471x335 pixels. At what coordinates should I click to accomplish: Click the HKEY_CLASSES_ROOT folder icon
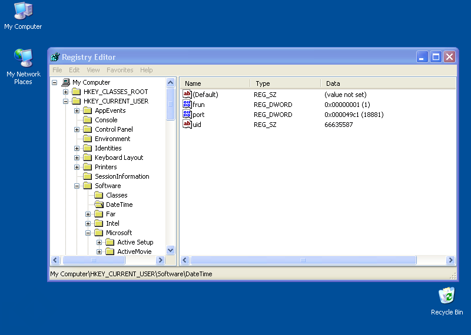pyautogui.click(x=77, y=92)
